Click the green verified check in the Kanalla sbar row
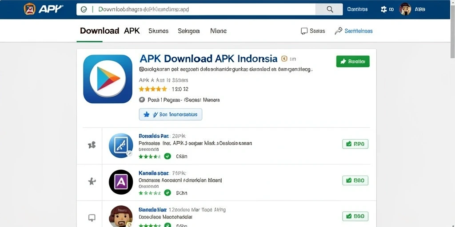The height and width of the screenshot is (227, 455). 168,192
